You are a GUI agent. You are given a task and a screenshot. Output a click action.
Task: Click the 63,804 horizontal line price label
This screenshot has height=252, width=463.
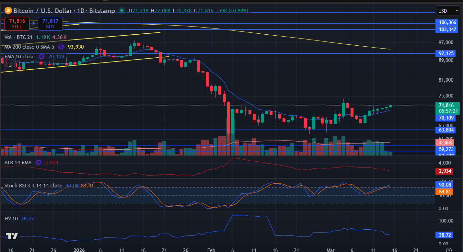446,130
